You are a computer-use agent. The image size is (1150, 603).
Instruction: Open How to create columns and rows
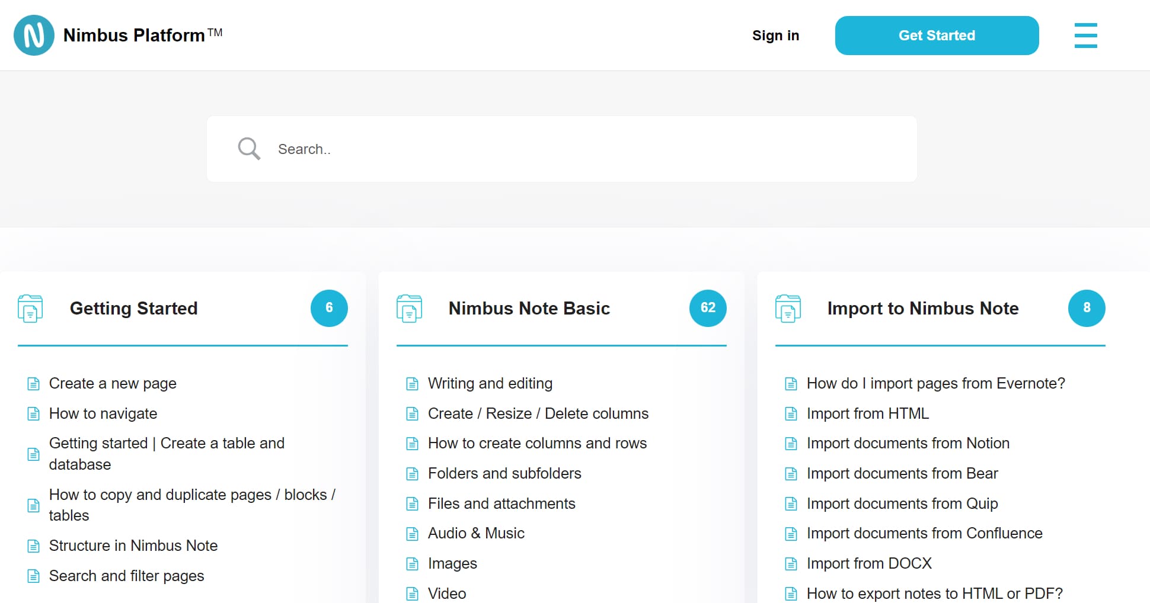pyautogui.click(x=537, y=444)
